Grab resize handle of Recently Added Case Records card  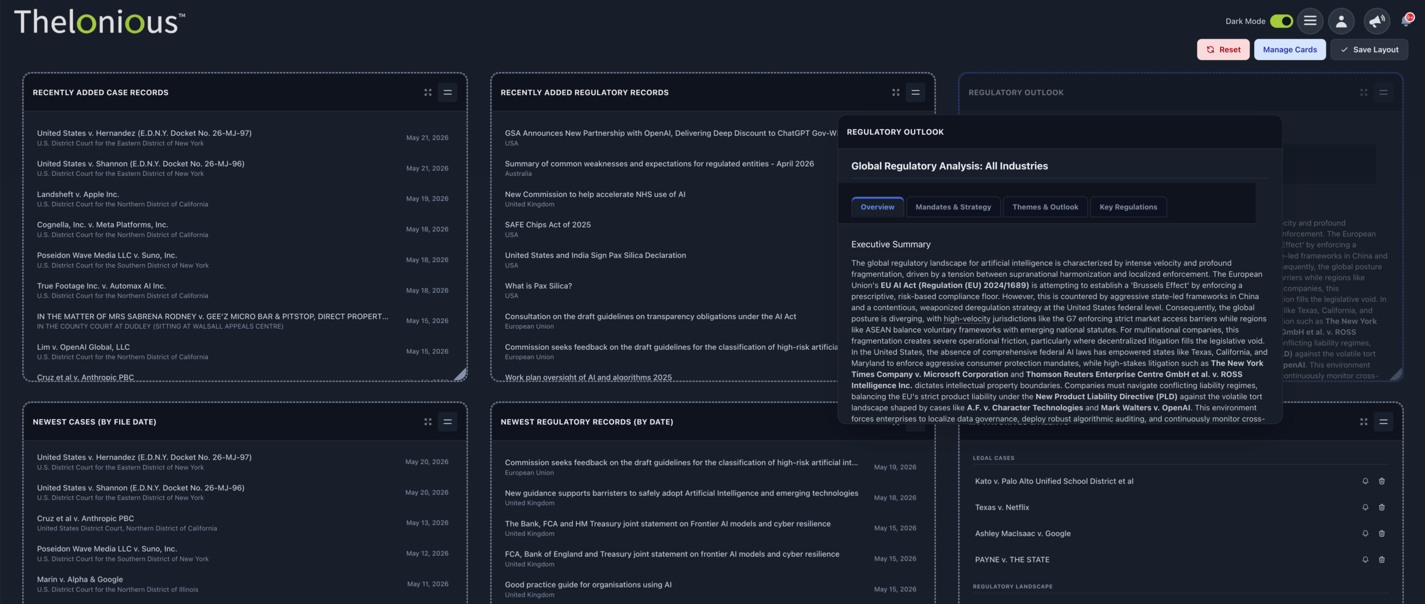[460, 374]
